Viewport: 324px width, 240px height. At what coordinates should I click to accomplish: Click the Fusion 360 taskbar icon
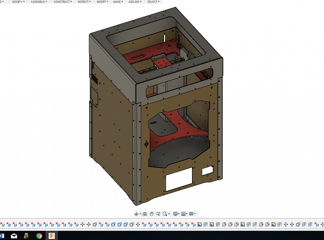click(x=52, y=236)
